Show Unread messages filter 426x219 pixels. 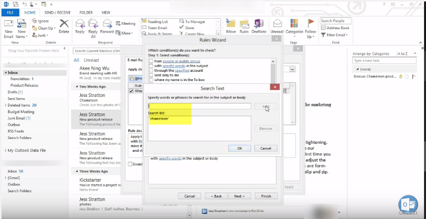(91, 60)
